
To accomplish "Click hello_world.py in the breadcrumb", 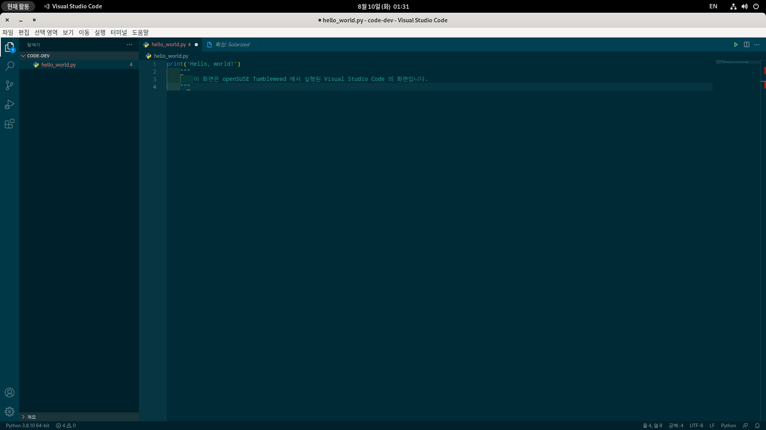I will (x=171, y=56).
